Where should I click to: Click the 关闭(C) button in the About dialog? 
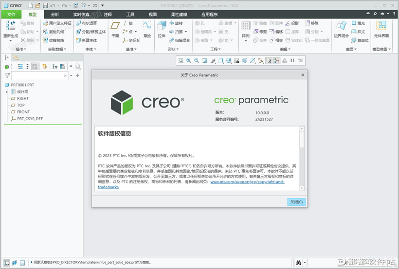(x=296, y=202)
